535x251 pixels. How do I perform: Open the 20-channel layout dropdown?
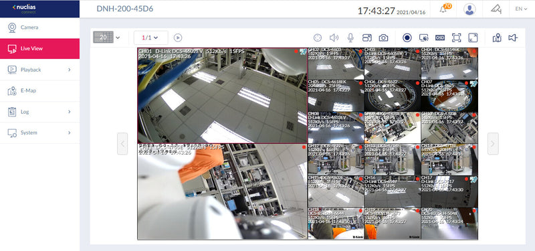107,37
